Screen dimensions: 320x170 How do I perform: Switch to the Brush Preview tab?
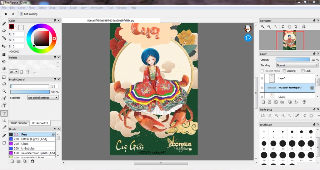(x=19, y=123)
